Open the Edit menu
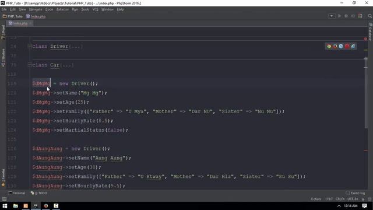Screen dimensions: 373x210 coord(13,9)
